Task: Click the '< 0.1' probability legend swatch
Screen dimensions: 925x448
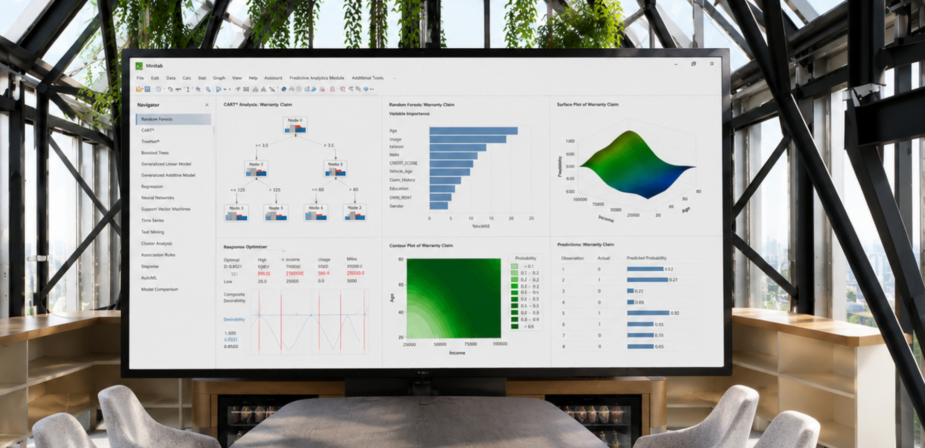Action: tap(515, 266)
